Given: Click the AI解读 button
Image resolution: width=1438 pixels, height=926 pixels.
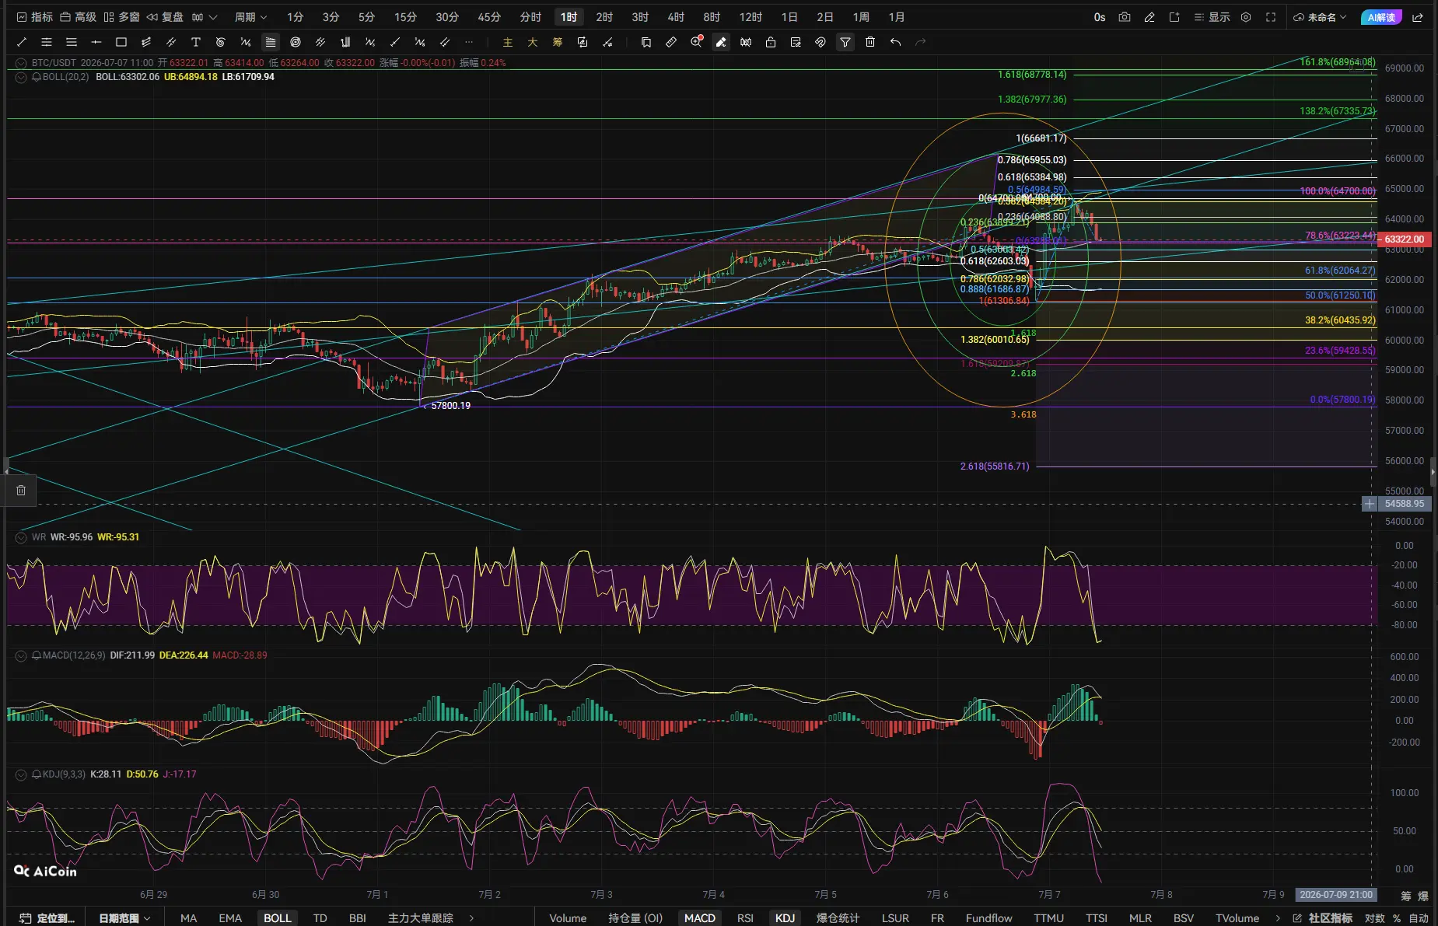Looking at the screenshot, I should tap(1382, 17).
